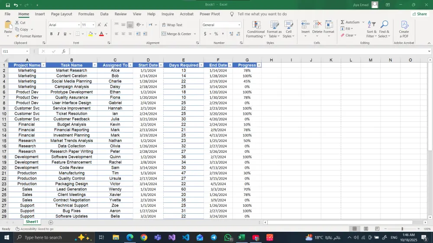Open the Assigned To filter dropdown
Image resolution: width=433 pixels, height=243 pixels.
130,65
